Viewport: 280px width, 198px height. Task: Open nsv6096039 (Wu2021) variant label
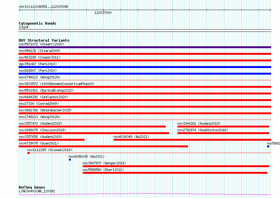(87, 156)
